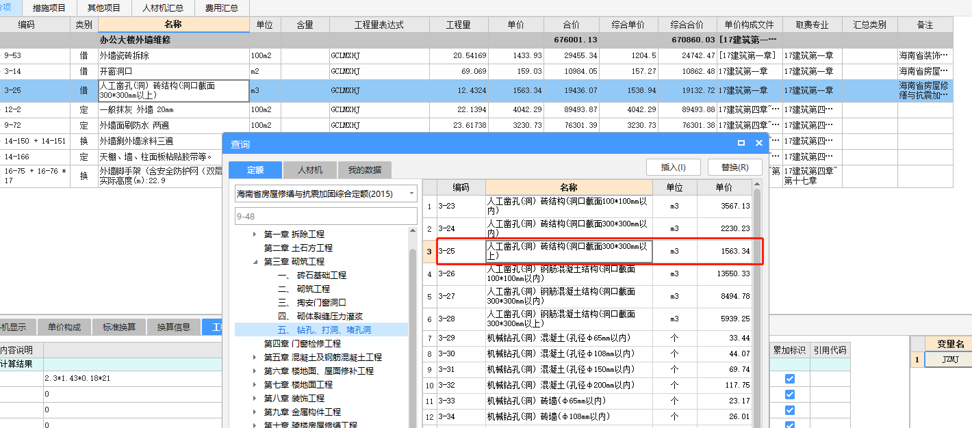This screenshot has height=428, width=972.
Task: Select 四、砌体裂缝压力灌浆 subitem
Action: click(320, 316)
